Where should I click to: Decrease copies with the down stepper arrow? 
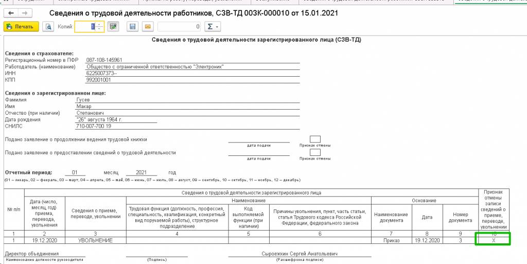100,29
